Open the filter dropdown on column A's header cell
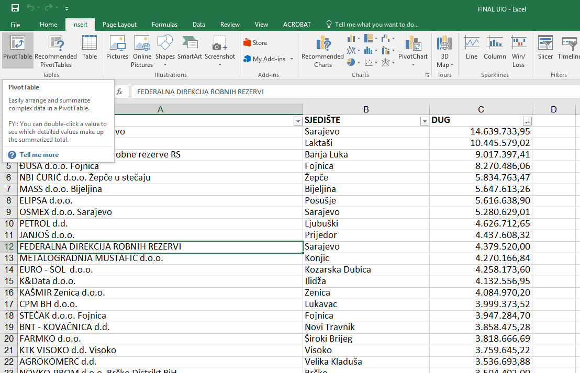 click(x=298, y=121)
